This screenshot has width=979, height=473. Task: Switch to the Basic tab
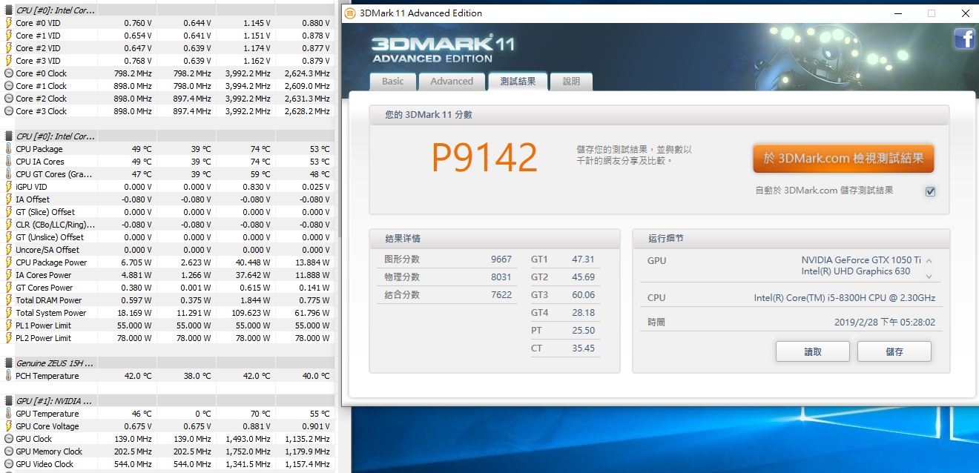393,82
